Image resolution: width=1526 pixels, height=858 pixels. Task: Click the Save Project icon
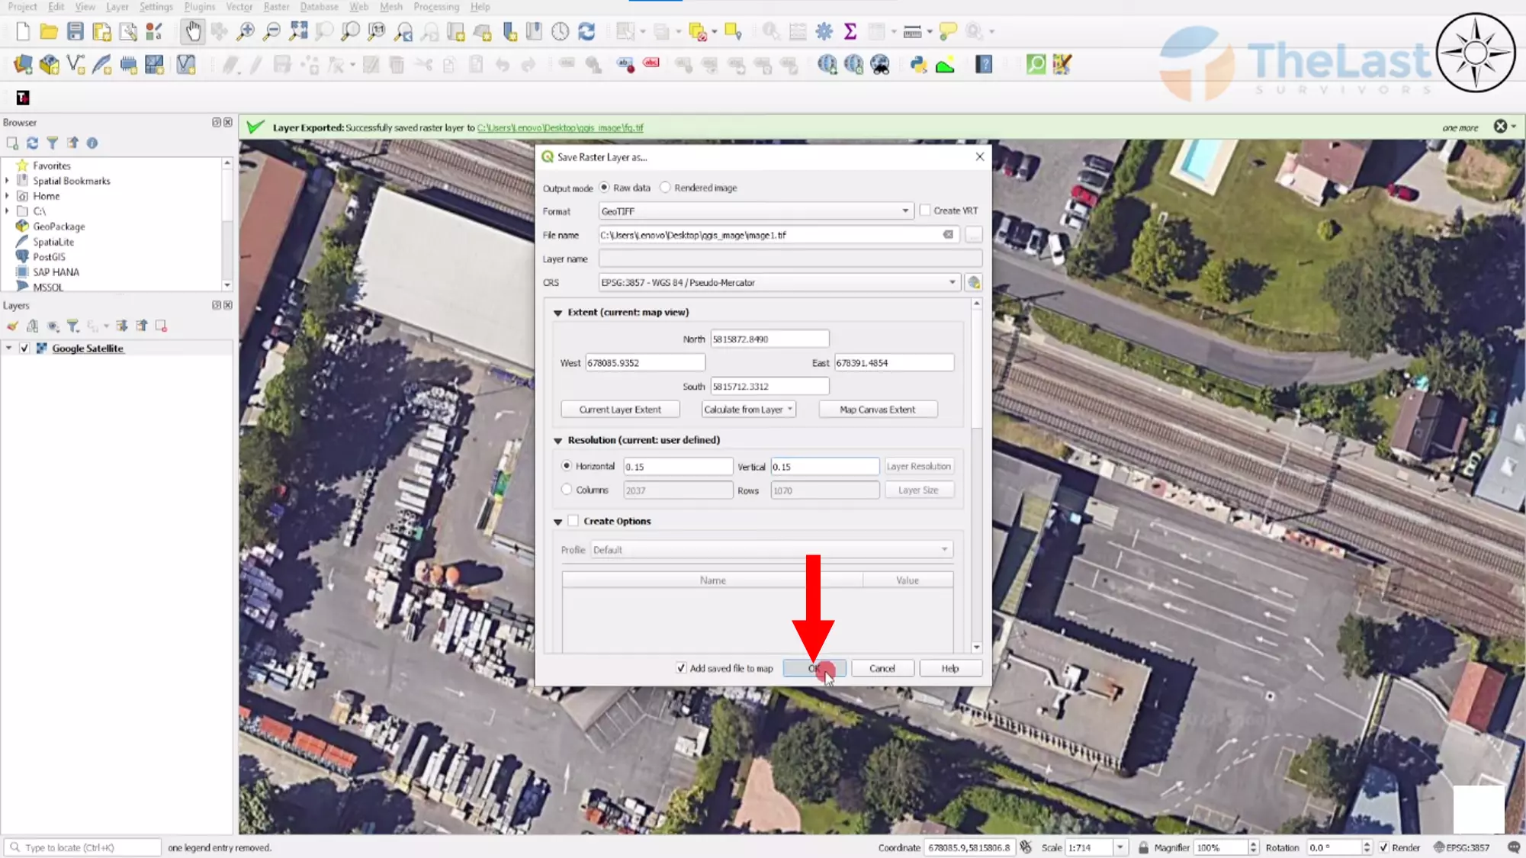pyautogui.click(x=75, y=31)
